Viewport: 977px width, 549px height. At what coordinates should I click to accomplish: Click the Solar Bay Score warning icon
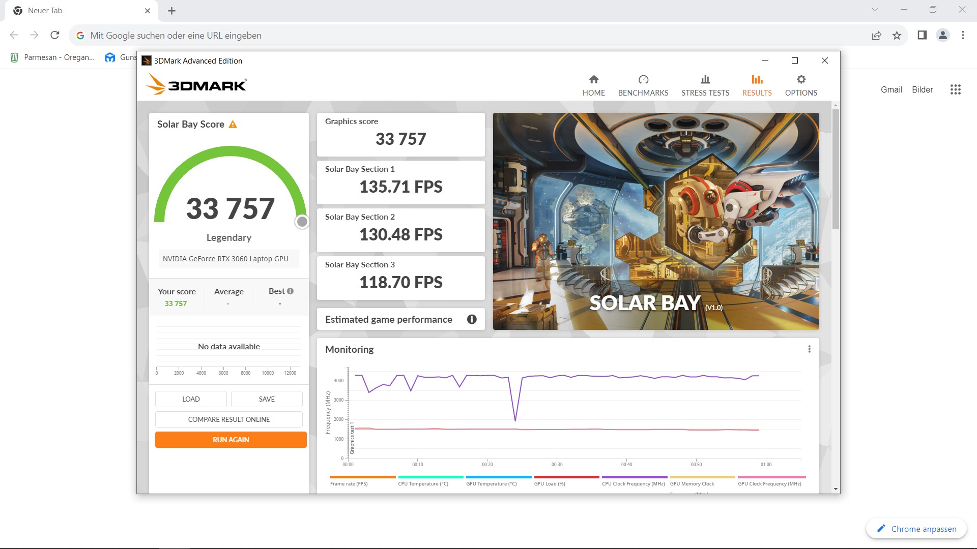coord(233,125)
